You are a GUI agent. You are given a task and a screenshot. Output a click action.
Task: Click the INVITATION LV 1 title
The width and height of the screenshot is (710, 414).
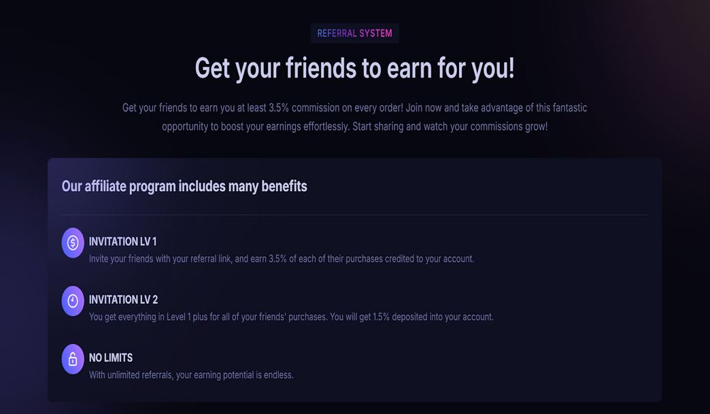coord(122,241)
